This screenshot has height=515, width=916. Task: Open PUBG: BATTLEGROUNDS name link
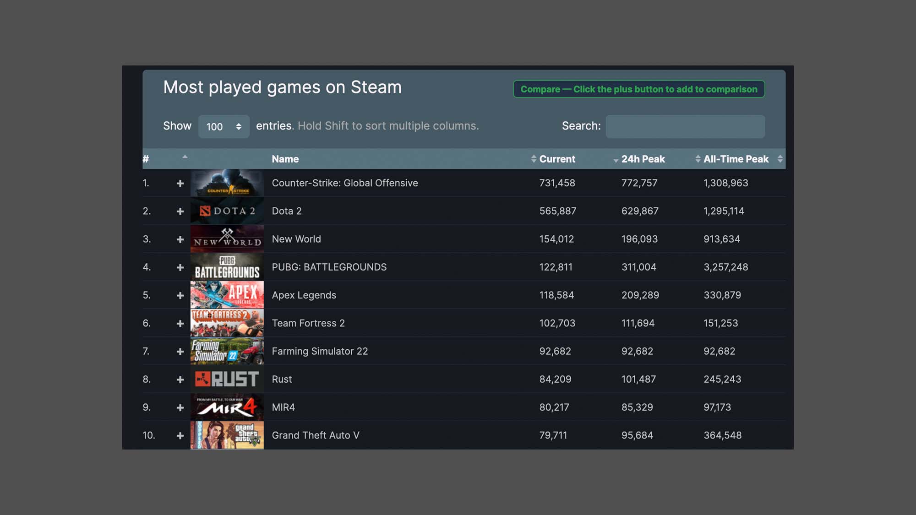click(329, 267)
